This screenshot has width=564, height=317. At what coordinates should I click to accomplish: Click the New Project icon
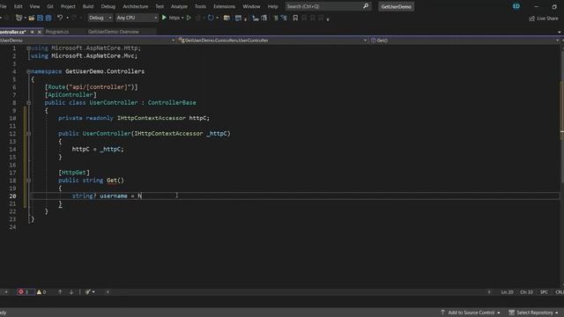coord(19,18)
